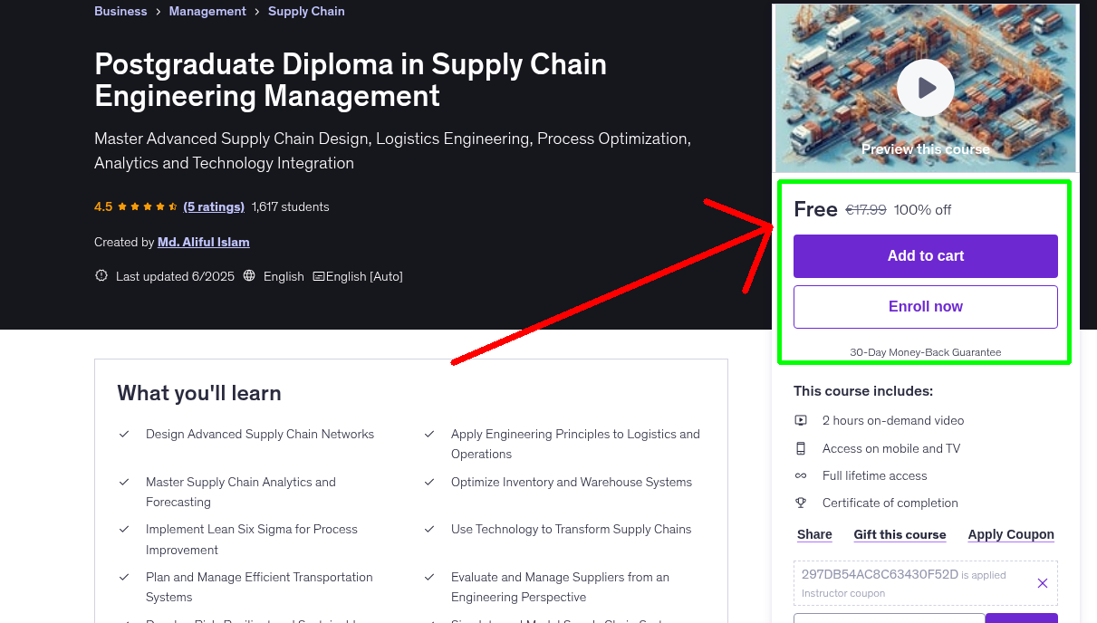Click Gift this course
Image resolution: width=1097 pixels, height=623 pixels.
pyautogui.click(x=900, y=534)
